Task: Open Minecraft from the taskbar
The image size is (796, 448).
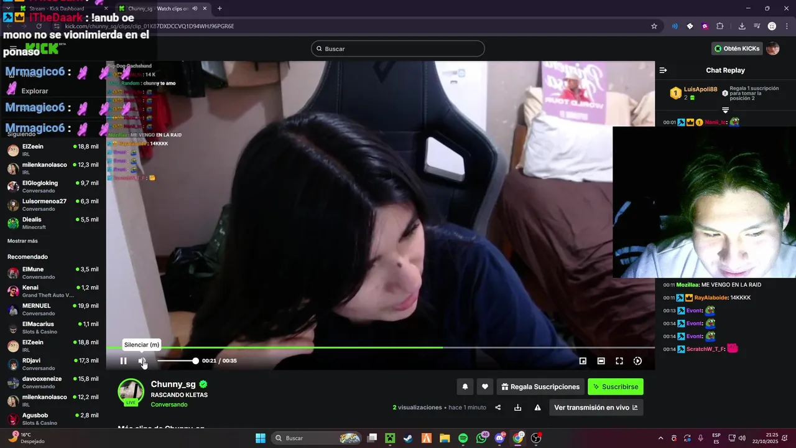Action: click(390, 438)
